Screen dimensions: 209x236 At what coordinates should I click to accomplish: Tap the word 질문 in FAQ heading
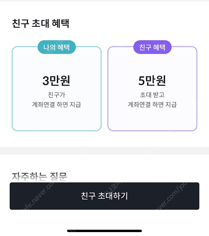pyautogui.click(x=58, y=177)
